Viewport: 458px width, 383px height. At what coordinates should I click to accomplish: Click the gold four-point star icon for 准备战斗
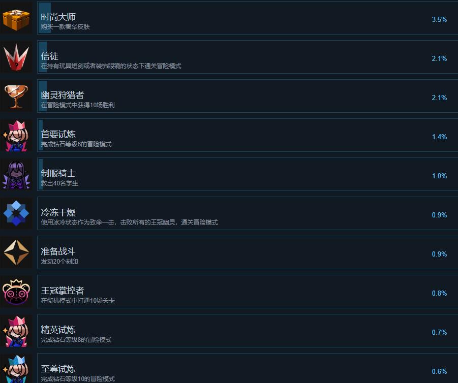coord(16,253)
